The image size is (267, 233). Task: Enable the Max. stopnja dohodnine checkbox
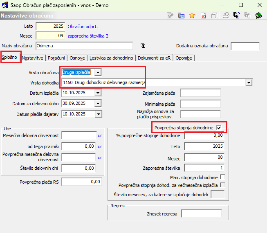(x=222, y=177)
